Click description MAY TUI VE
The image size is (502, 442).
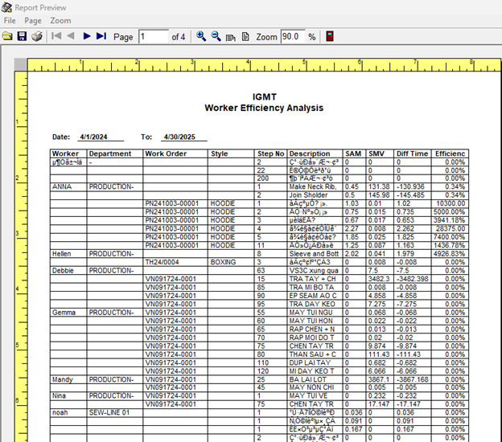(x=308, y=396)
